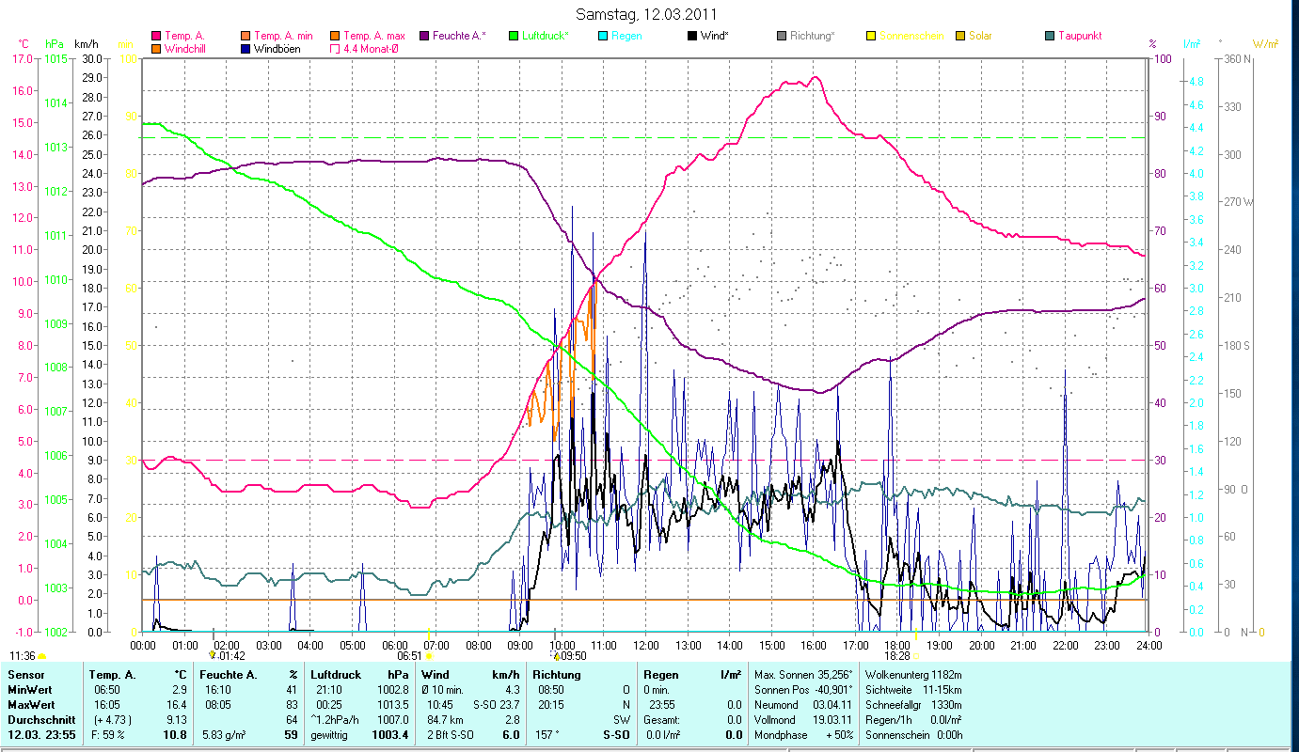Click the black Wind* legend square
The height and width of the screenshot is (752, 1299).
tap(692, 36)
